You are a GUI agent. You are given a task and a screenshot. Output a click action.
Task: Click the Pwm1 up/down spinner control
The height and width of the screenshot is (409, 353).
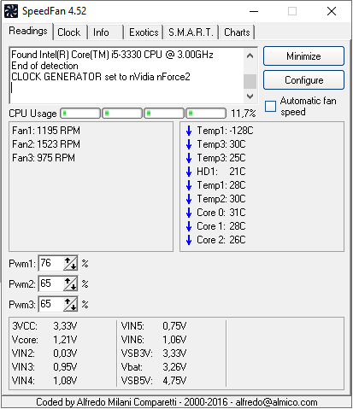70,263
